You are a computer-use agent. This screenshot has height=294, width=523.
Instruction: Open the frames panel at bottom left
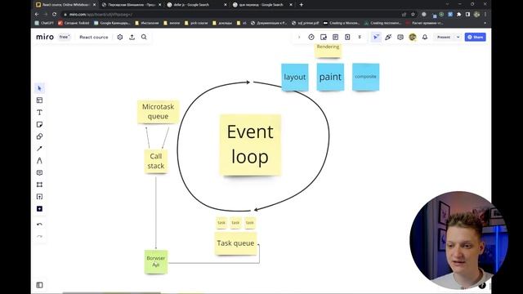pyautogui.click(x=40, y=285)
